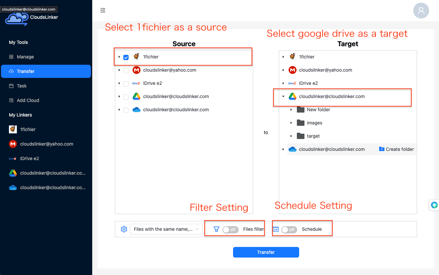Click the MEGA icon in the Target list
This screenshot has height=275, width=439.
tap(292, 70)
